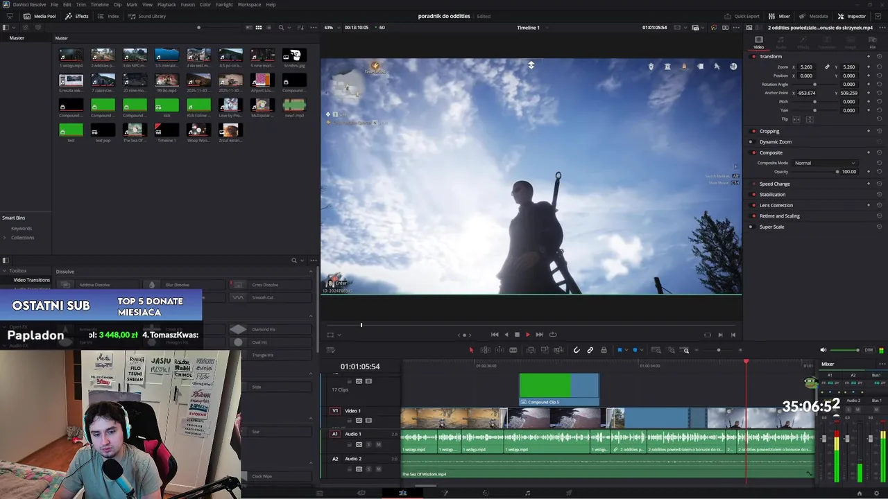Open the Workspace menu

(249, 4)
